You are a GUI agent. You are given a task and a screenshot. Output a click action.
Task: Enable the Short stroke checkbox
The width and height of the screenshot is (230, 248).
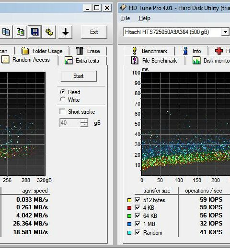tap(62, 111)
